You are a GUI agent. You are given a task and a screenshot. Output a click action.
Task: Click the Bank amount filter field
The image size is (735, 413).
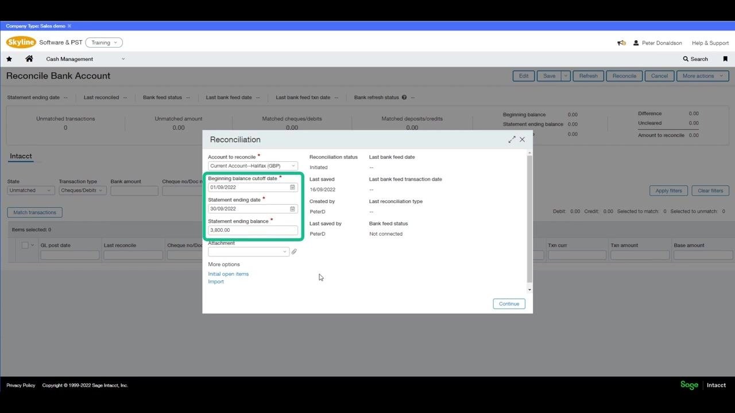pos(134,190)
